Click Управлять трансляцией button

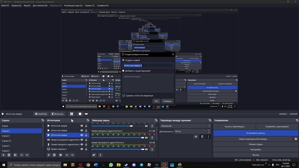(x=277, y=126)
